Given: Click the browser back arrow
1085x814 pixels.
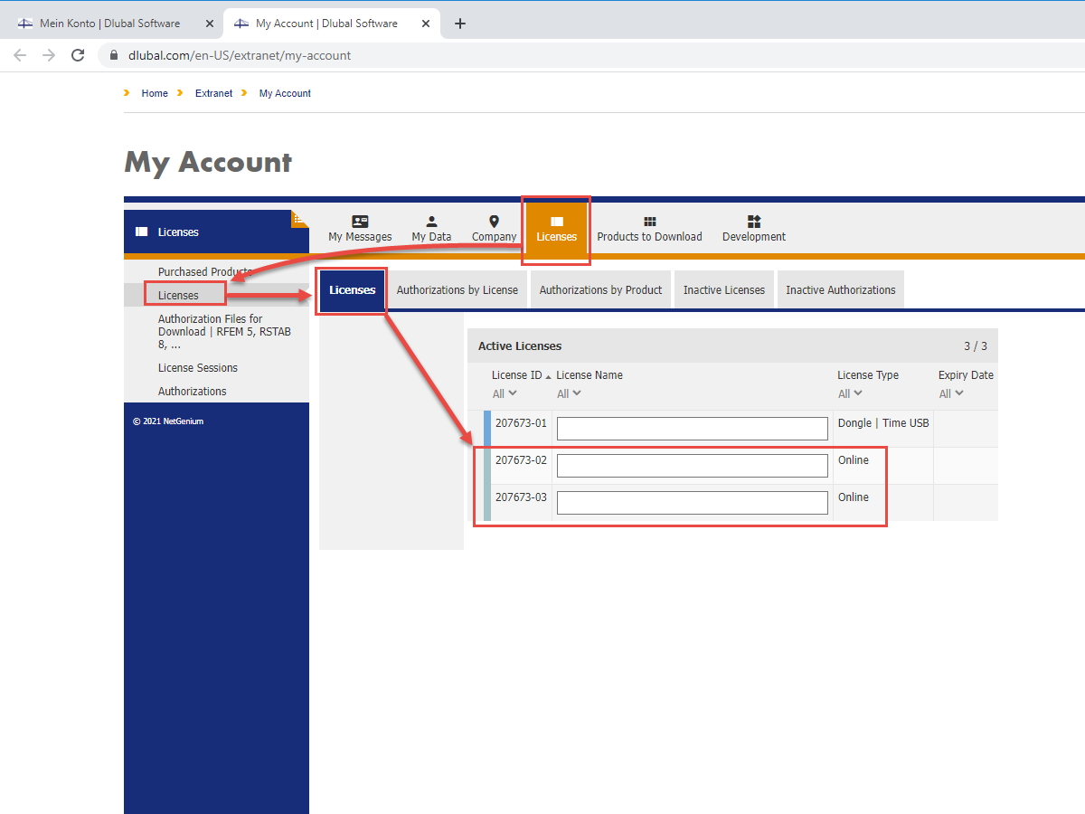Looking at the screenshot, I should (20, 54).
